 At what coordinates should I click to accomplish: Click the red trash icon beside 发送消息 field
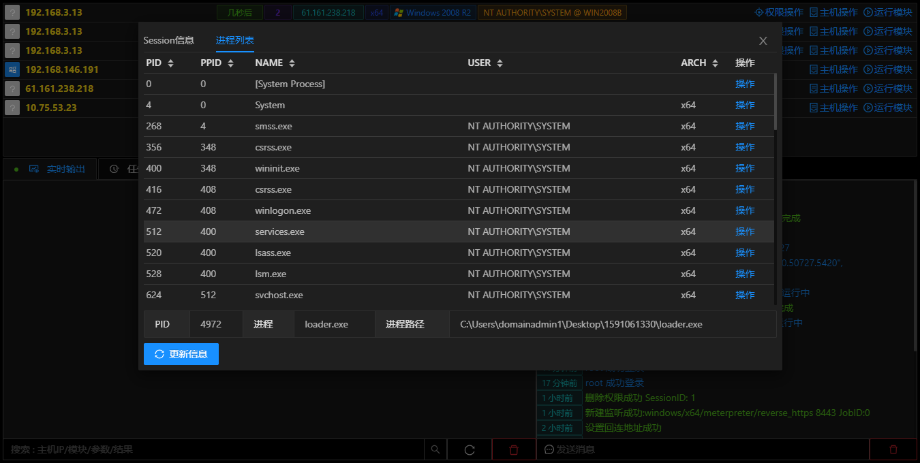(893, 450)
